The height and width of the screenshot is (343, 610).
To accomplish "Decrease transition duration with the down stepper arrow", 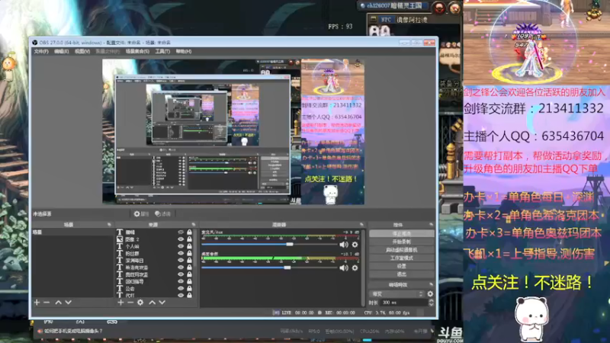I will click(431, 304).
